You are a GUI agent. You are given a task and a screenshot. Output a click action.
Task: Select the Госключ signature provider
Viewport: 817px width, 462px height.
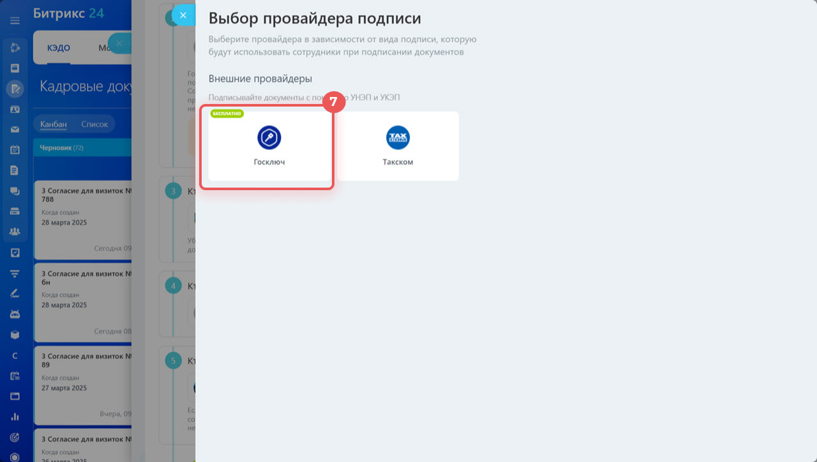(x=269, y=146)
